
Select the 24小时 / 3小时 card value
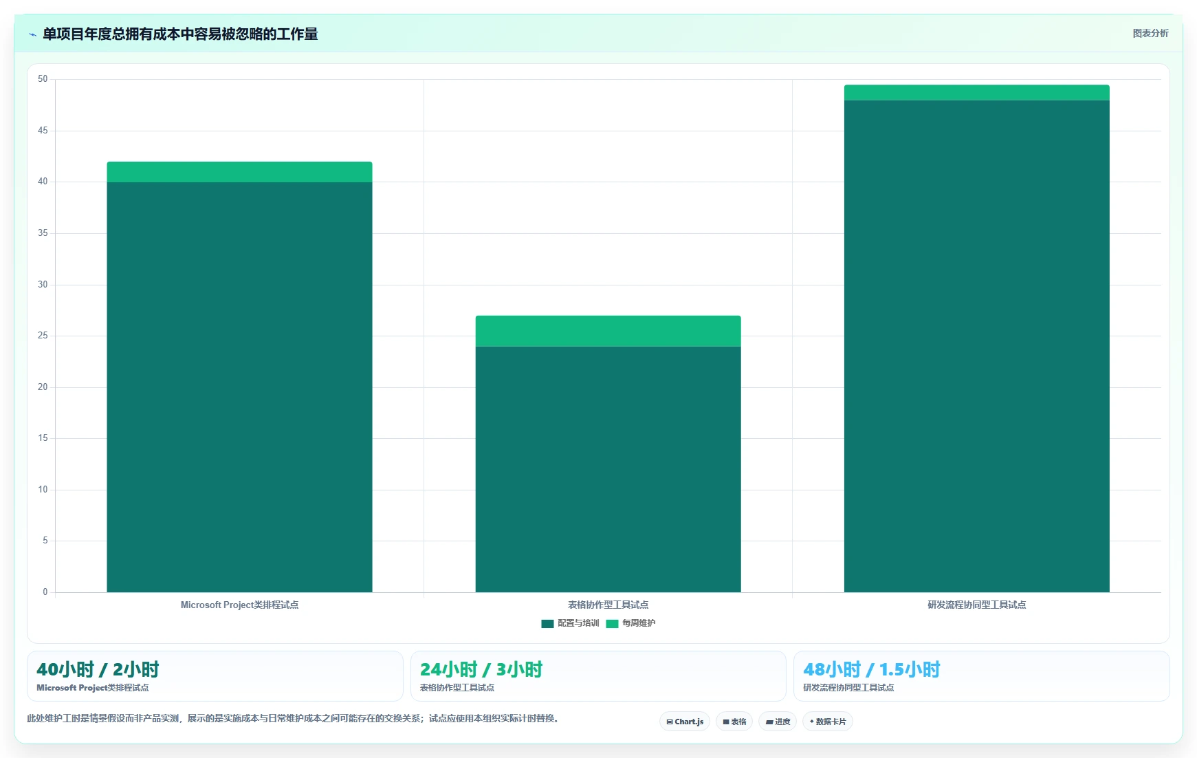[x=481, y=669]
